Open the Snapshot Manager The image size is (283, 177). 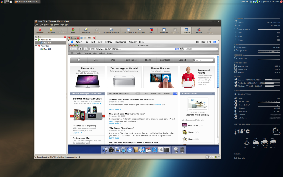111,30
